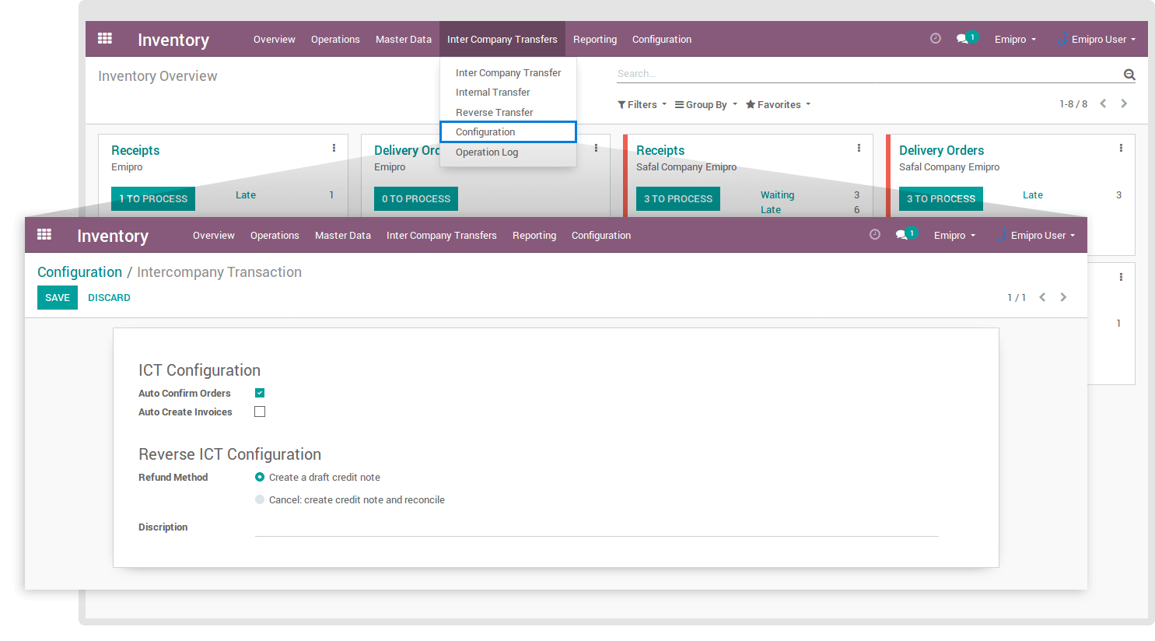The height and width of the screenshot is (641, 1155).
Task: Go to previous record arrow beside 1 / 1
Action: tap(1042, 297)
